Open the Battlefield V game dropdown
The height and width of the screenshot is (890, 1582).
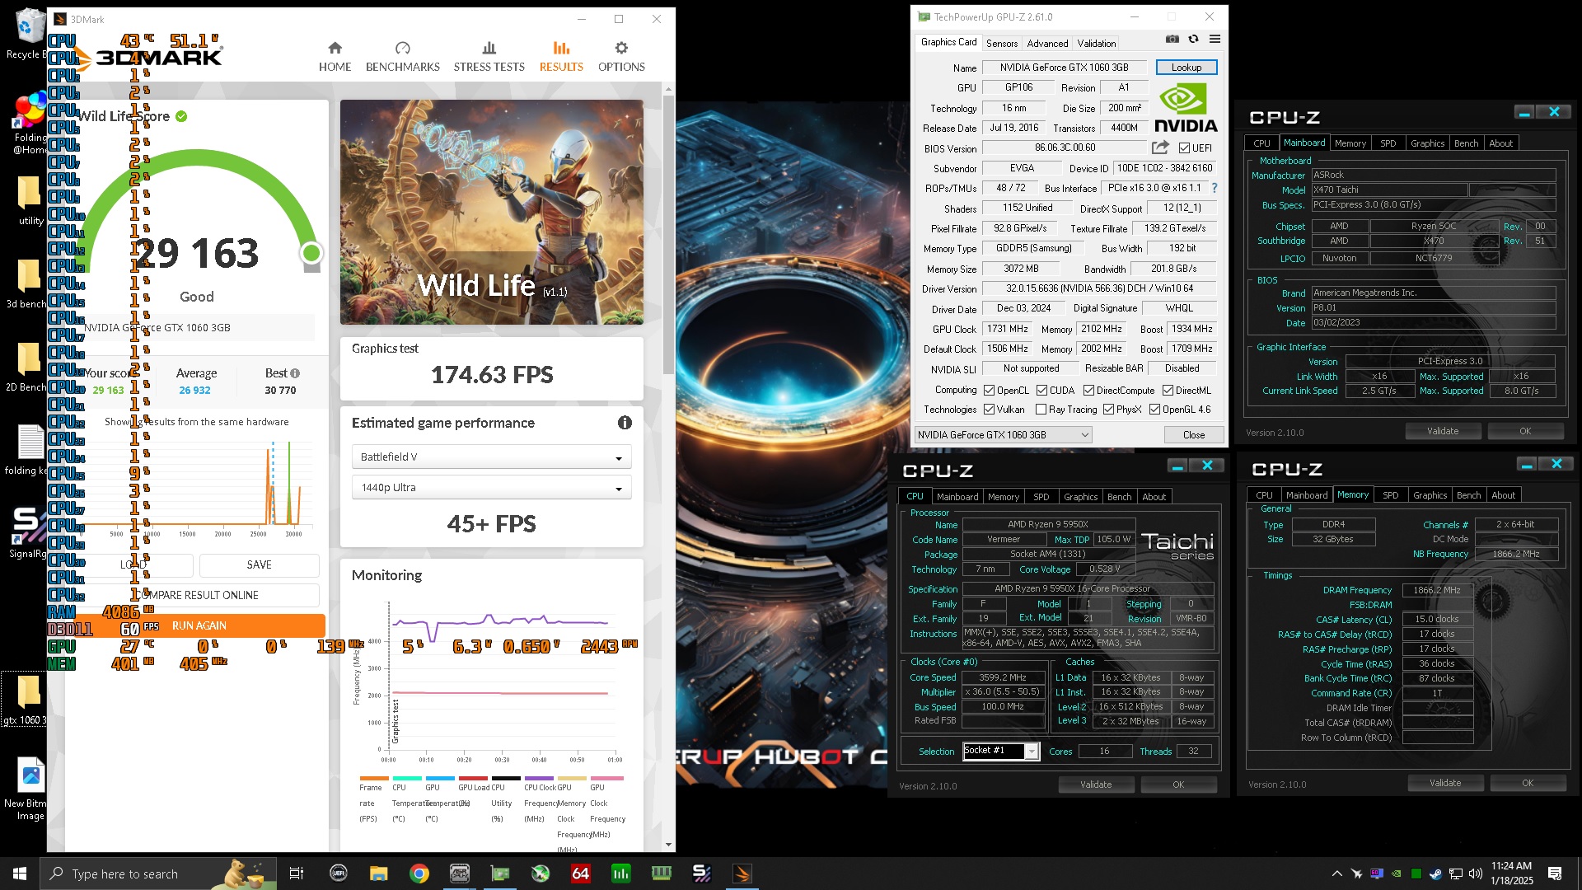tap(491, 457)
